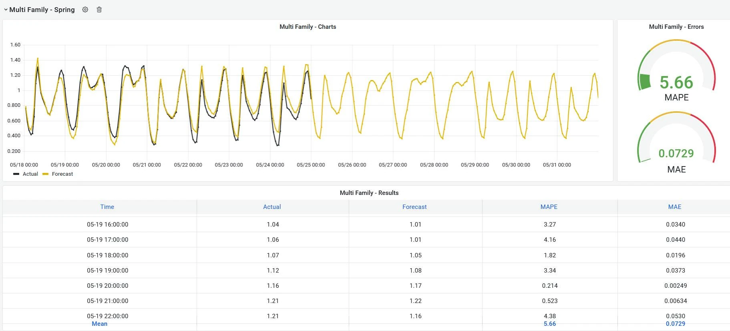The image size is (730, 331).
Task: Toggle the Actual series in the chart legend
Action: [x=30, y=174]
